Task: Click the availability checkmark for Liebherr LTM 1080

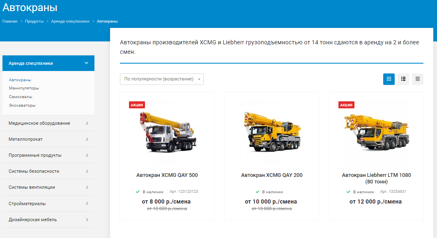Action: (x=348, y=192)
